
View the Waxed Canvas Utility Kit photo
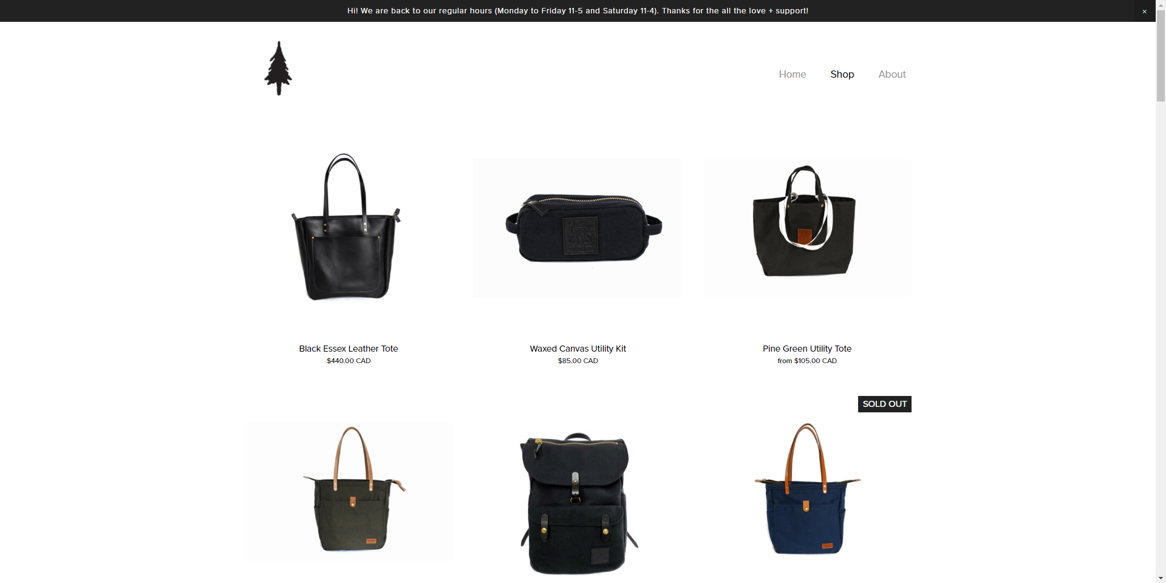tap(578, 228)
